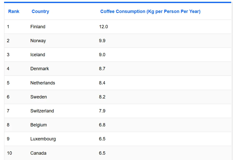
Task: Click the Iceland country cell
Action: click(38, 55)
